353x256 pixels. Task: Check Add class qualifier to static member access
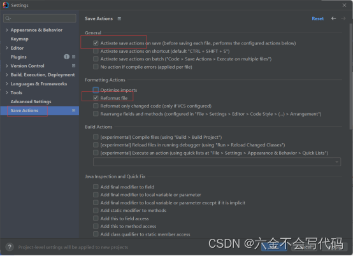tap(96, 234)
